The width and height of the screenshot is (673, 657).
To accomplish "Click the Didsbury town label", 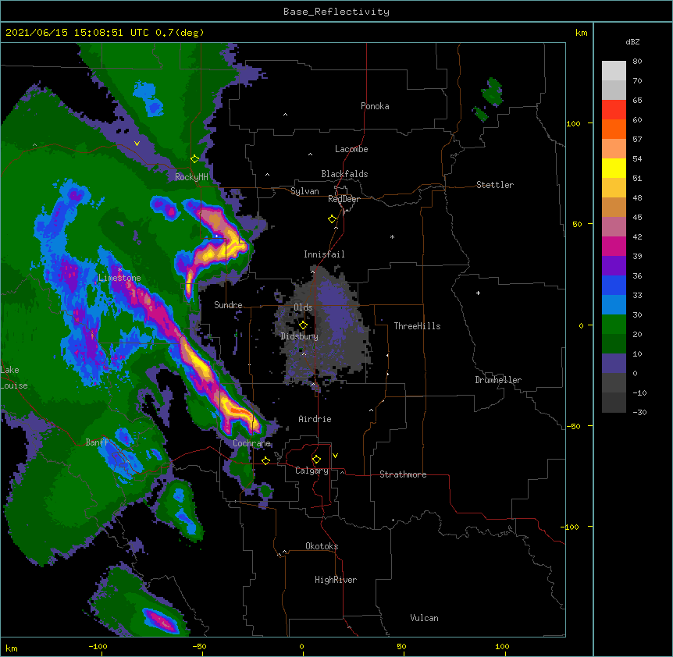I will click(x=300, y=336).
